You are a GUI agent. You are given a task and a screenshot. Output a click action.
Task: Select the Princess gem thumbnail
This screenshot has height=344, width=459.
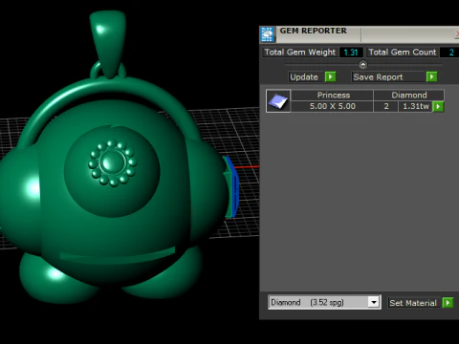coord(278,101)
